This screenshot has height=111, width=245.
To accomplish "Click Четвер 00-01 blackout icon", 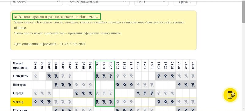I will tap(36, 102).
